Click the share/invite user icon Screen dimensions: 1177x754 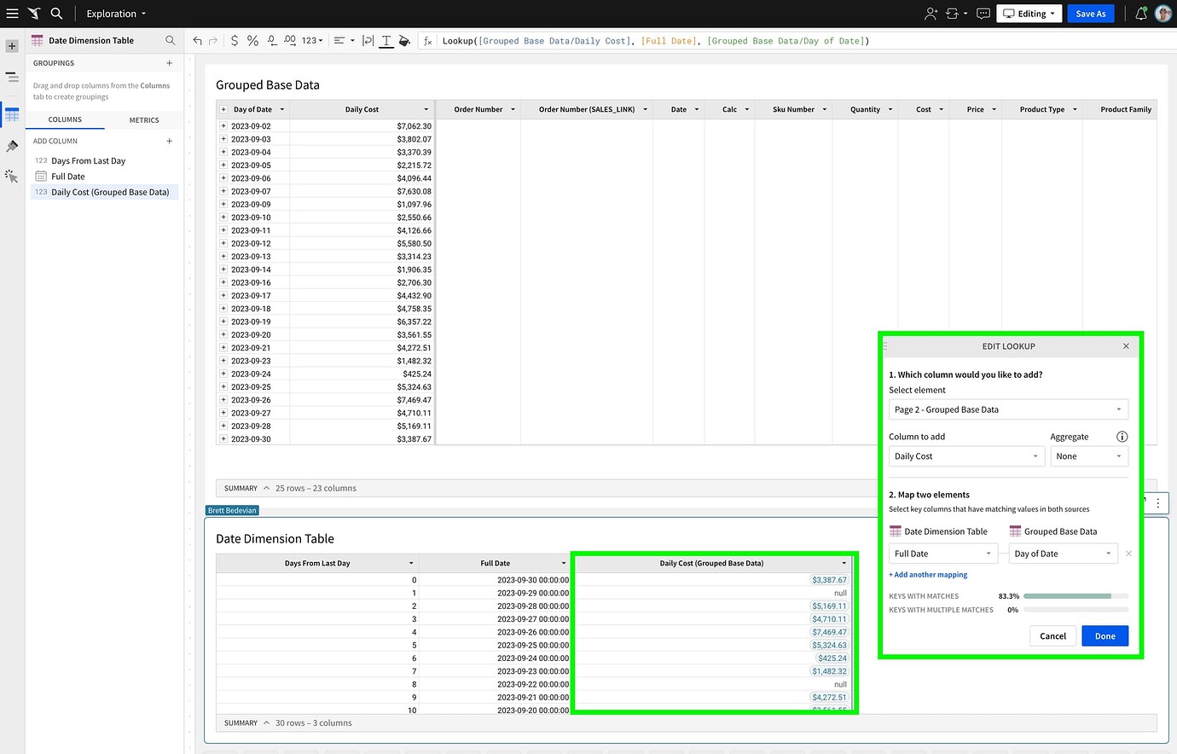click(x=930, y=13)
